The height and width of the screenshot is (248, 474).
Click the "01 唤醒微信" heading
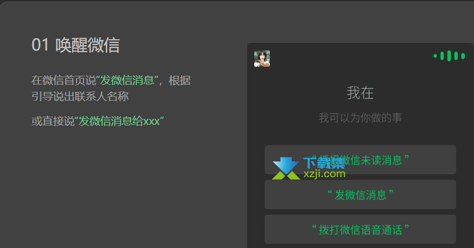(76, 45)
